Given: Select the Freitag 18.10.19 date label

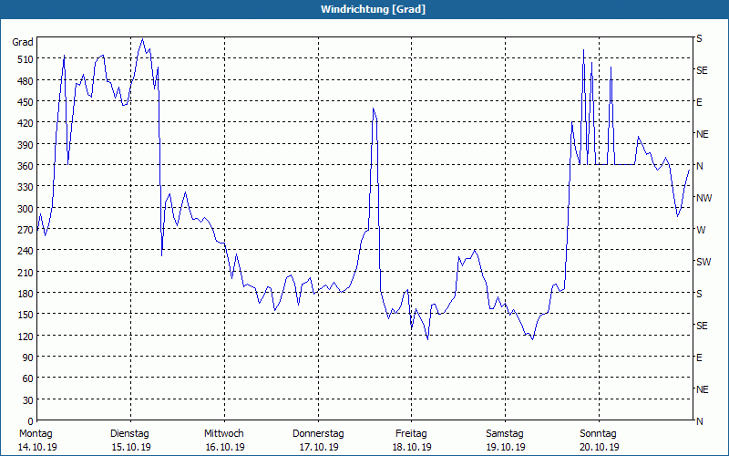Looking at the screenshot, I should click(x=412, y=440).
